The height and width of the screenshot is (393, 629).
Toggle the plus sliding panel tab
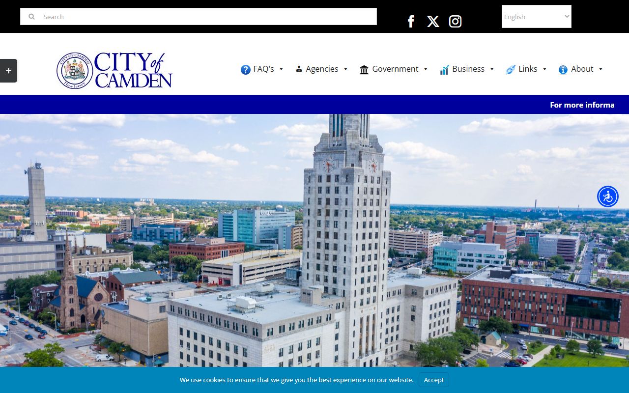pos(8,71)
